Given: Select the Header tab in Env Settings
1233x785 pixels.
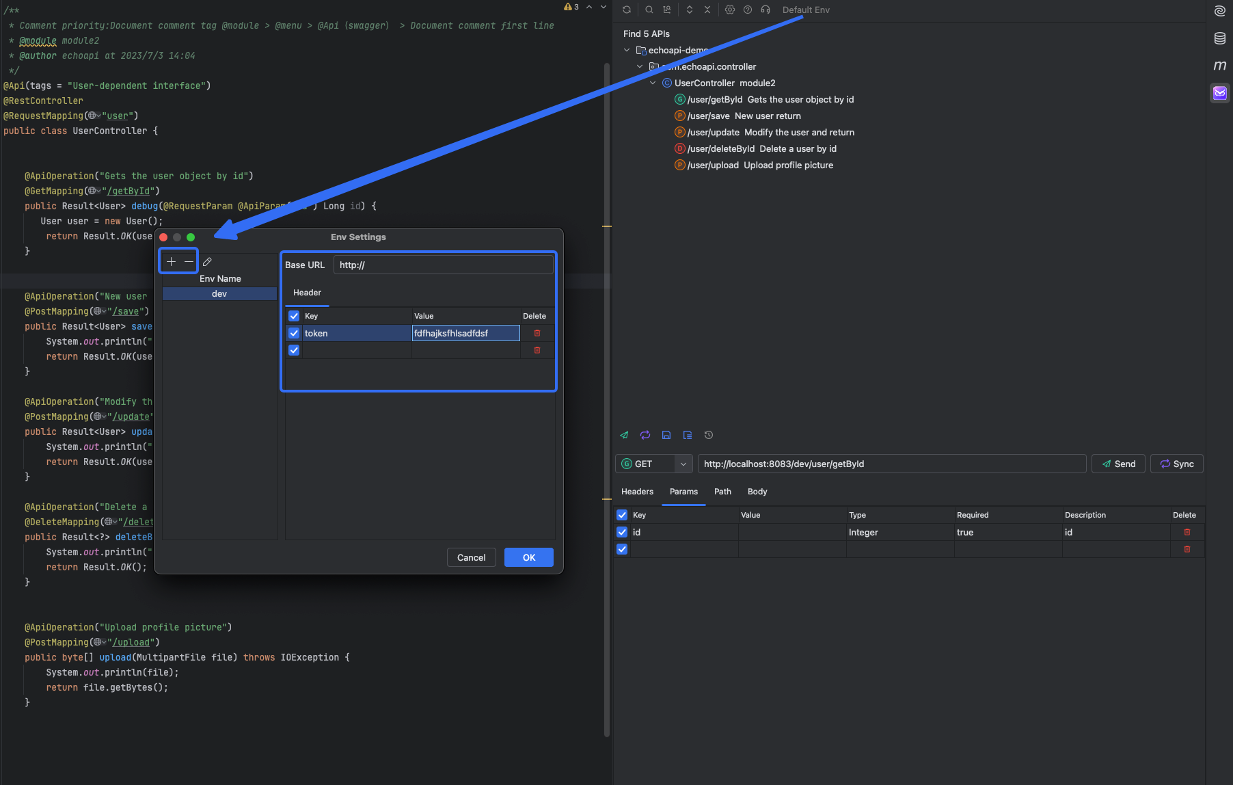Looking at the screenshot, I should (307, 293).
